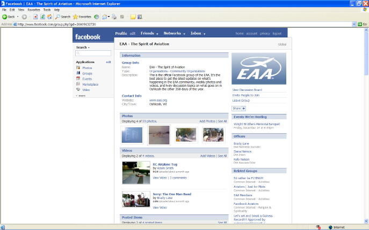
Task: Open the RC Airplane Tug video title
Action: coord(165,164)
